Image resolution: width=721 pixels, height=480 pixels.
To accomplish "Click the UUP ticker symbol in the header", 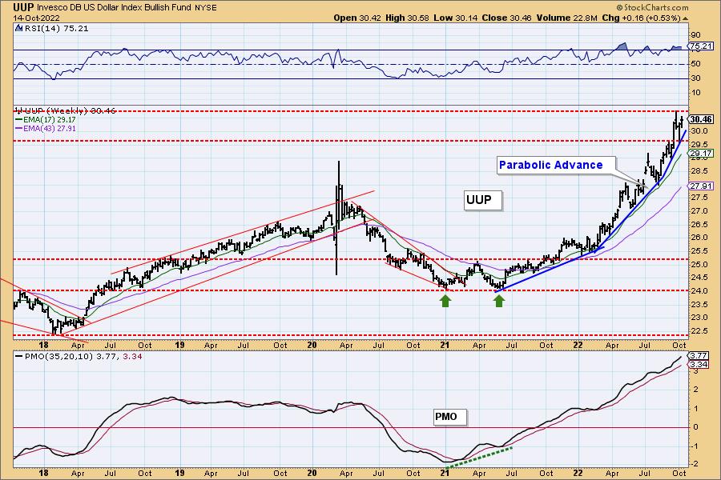I will tap(23, 7).
